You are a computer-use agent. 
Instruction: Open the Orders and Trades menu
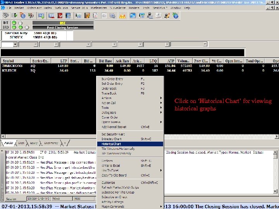click(39, 8)
